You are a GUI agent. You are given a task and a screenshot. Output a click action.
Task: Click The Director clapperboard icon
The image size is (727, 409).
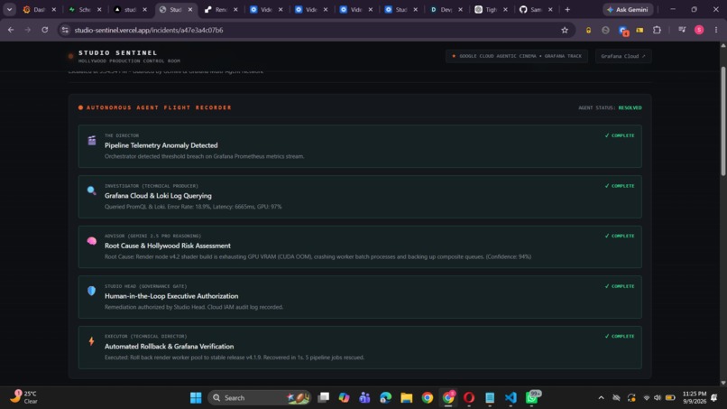[92, 141]
